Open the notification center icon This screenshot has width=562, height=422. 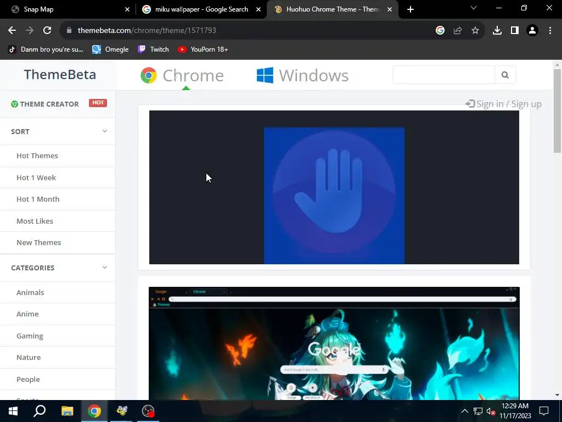point(544,411)
